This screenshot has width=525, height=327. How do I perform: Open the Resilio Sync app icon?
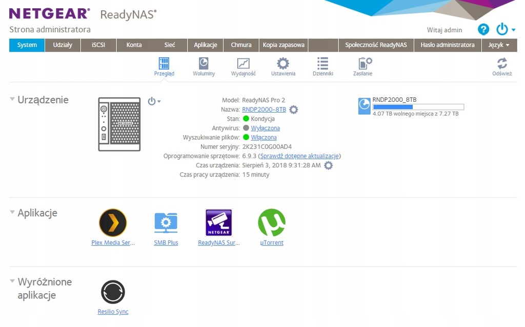113,292
